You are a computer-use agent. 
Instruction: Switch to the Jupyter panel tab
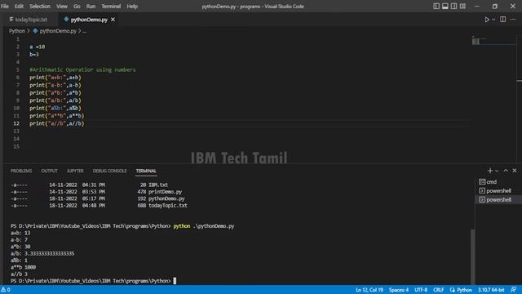[x=75, y=171]
